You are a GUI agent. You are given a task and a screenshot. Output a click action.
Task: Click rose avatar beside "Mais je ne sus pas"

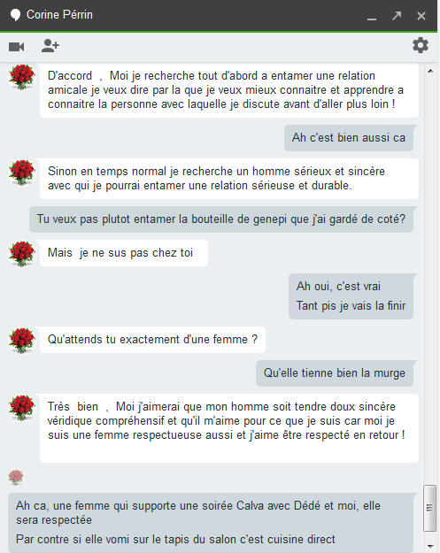(x=22, y=254)
